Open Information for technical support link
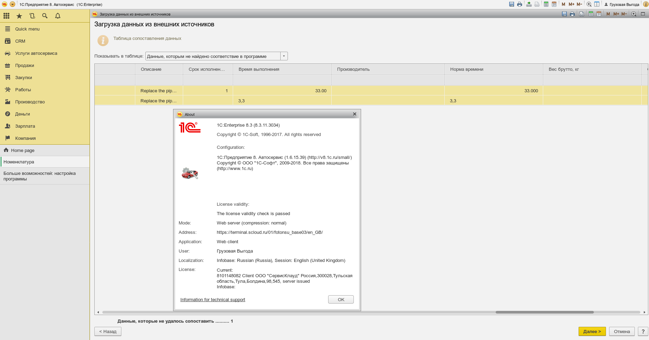The width and height of the screenshot is (649, 340). tap(213, 299)
